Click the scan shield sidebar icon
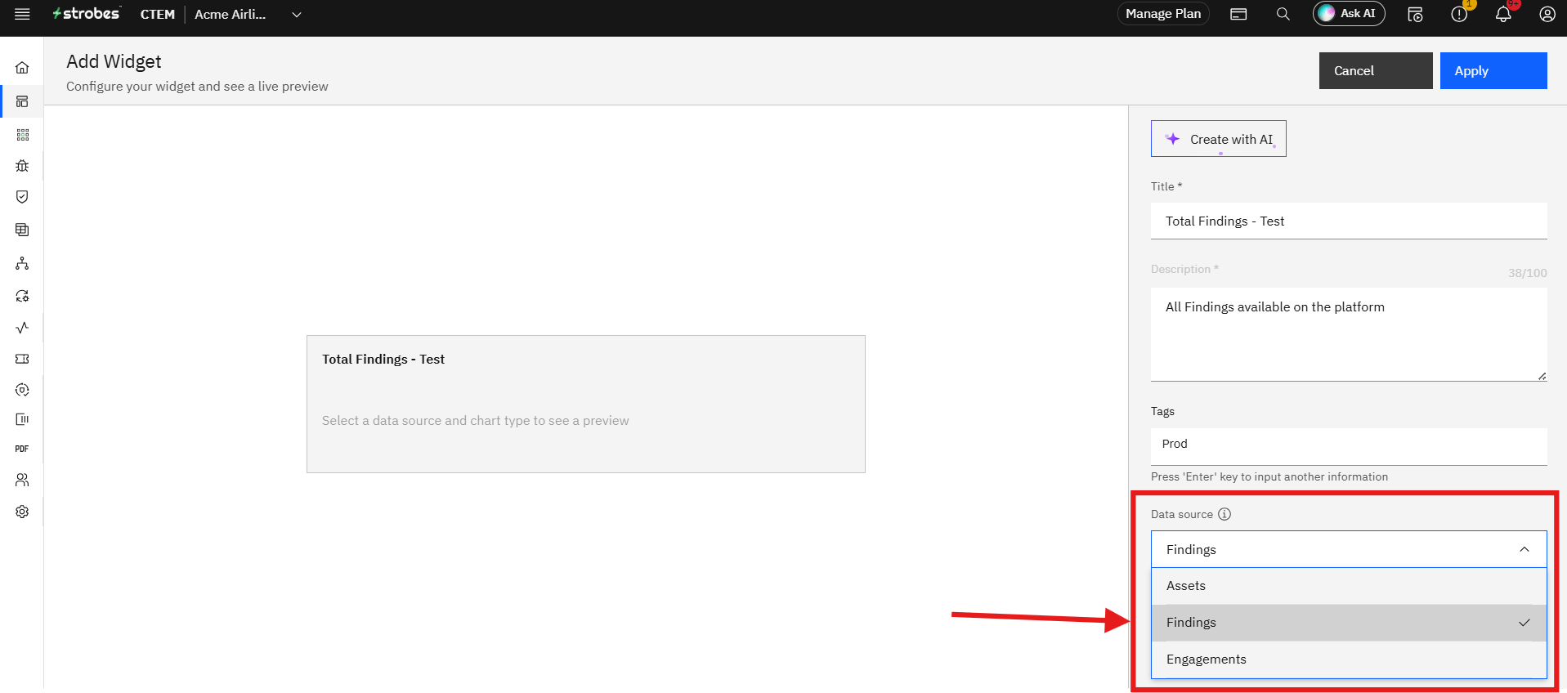 click(x=22, y=390)
